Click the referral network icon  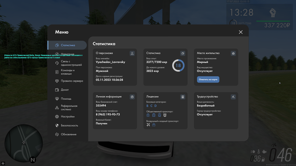(x=57, y=107)
